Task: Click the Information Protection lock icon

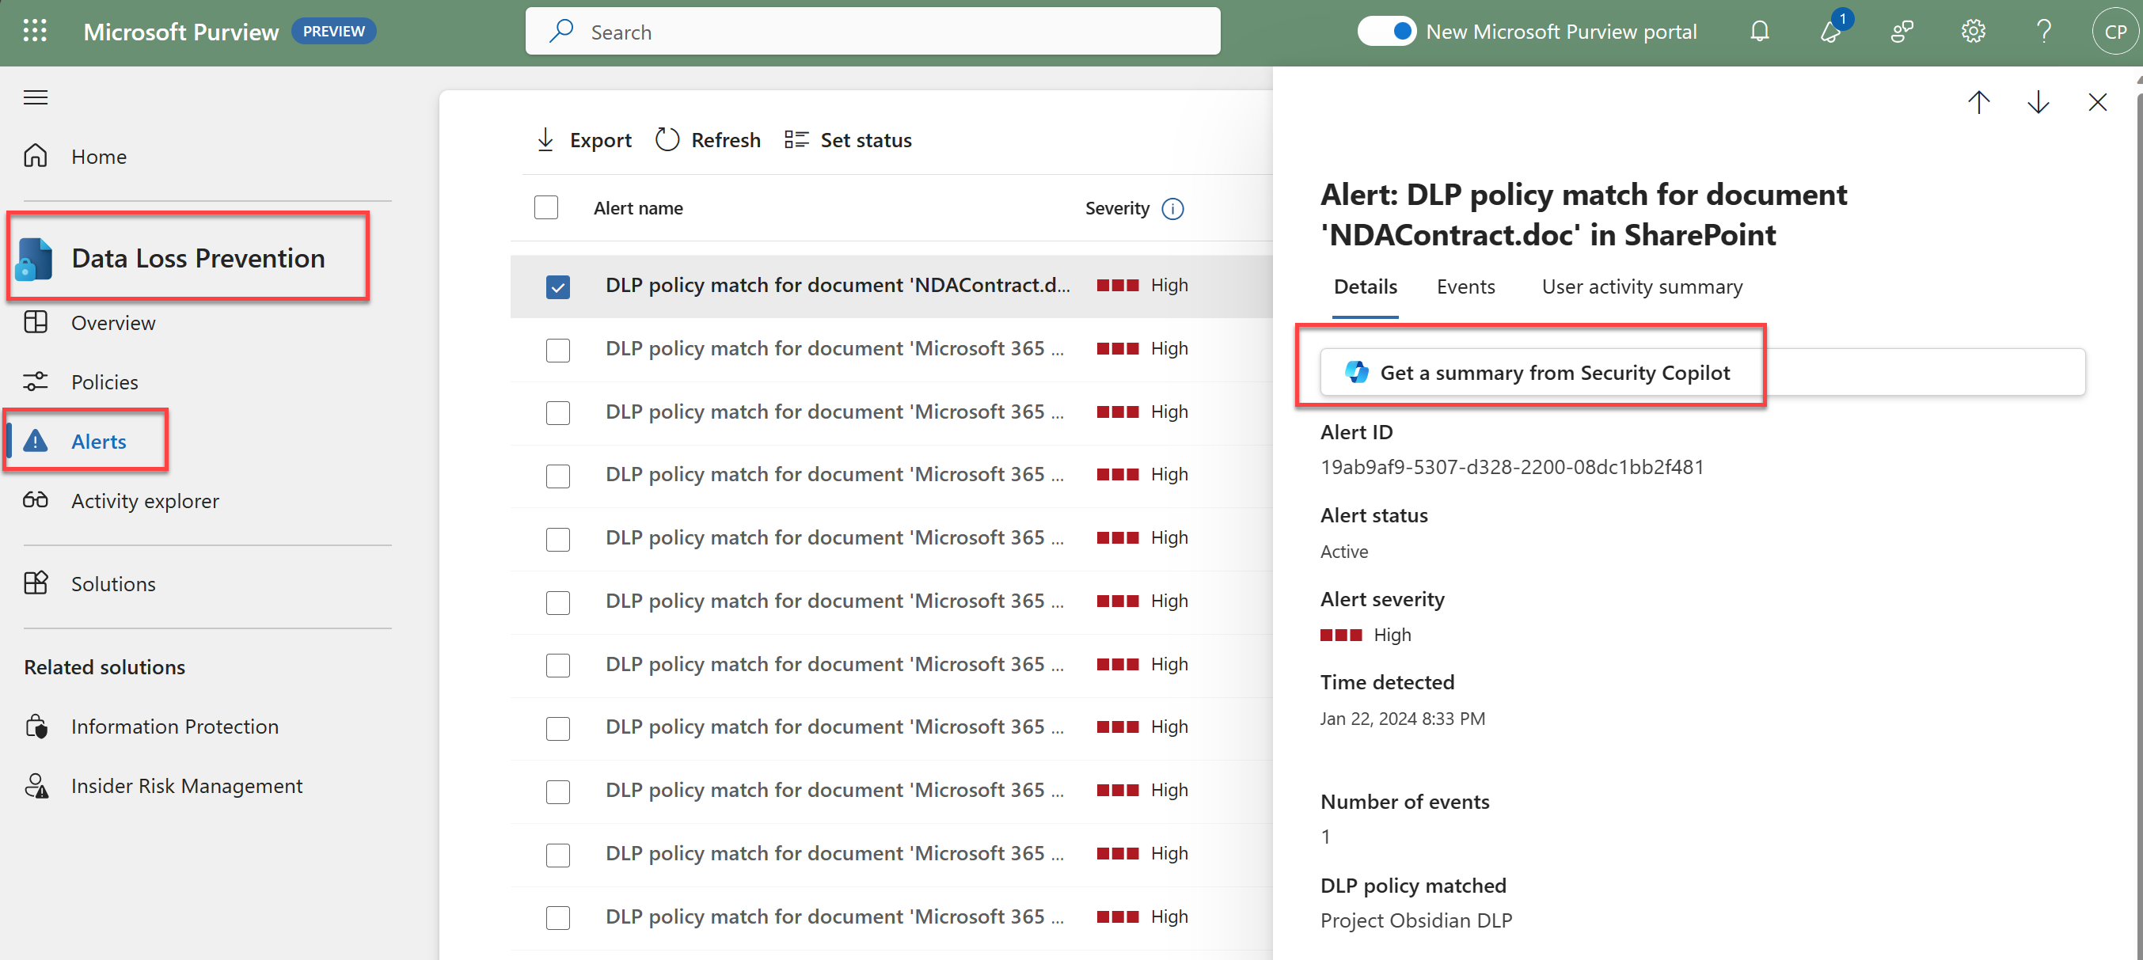Action: click(x=36, y=727)
